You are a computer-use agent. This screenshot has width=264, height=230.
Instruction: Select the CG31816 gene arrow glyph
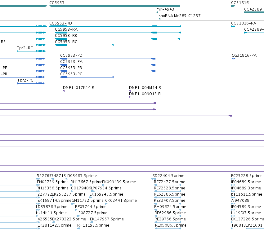point(233,6)
